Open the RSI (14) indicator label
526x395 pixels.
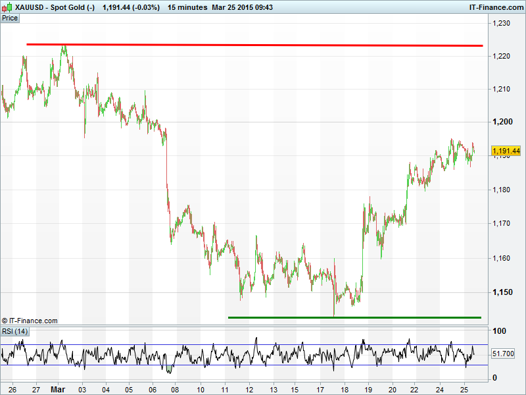coord(14,330)
